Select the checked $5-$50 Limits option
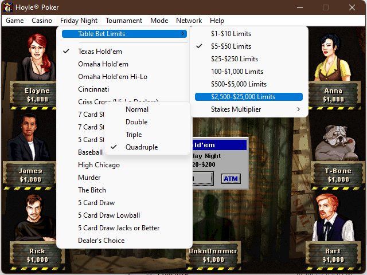367x275 pixels. 249,46
